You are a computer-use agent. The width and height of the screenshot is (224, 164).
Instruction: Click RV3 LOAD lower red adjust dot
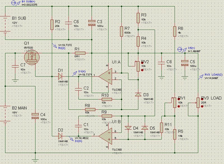202,106
